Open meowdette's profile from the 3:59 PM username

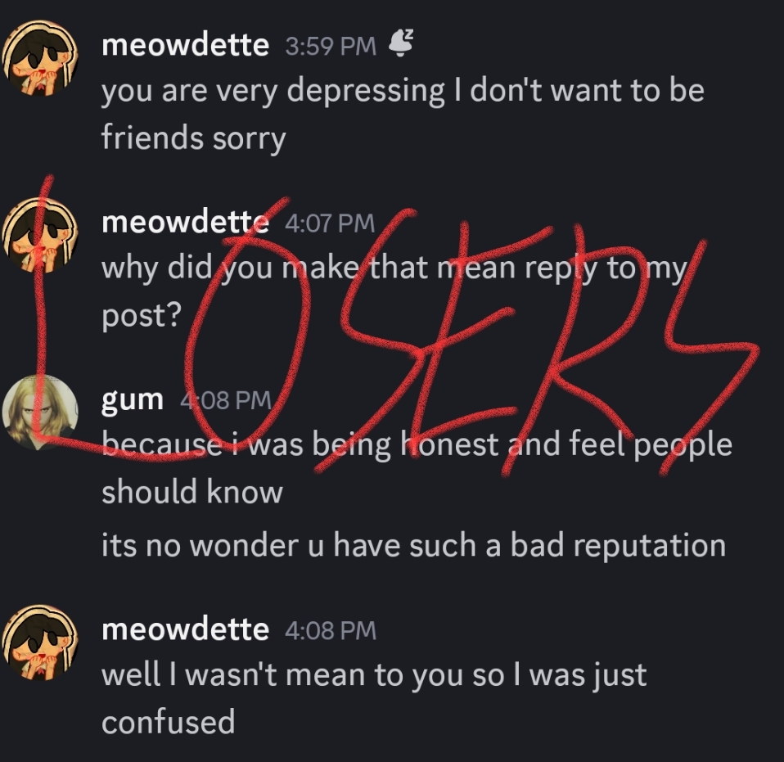click(x=186, y=45)
